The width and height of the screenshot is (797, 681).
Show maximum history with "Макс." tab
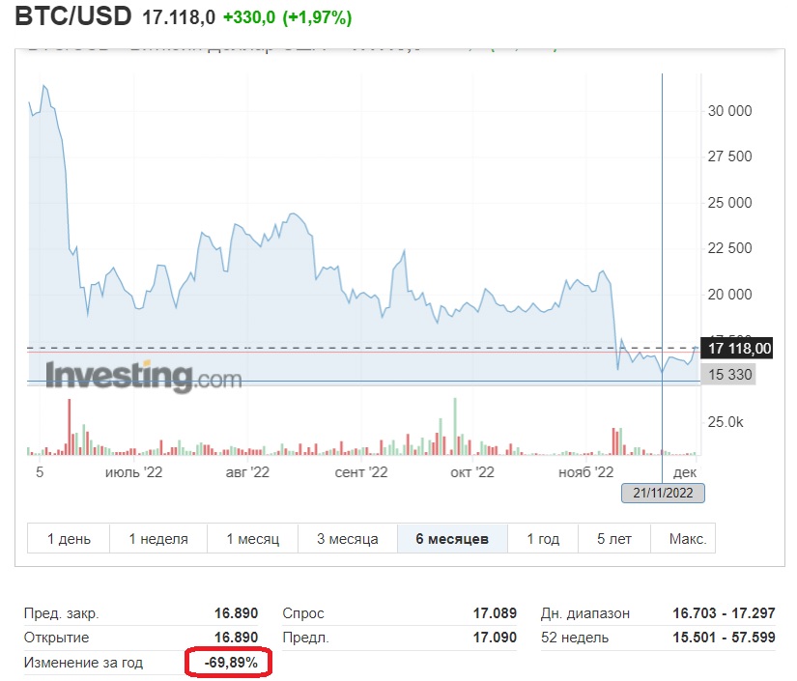(x=687, y=539)
